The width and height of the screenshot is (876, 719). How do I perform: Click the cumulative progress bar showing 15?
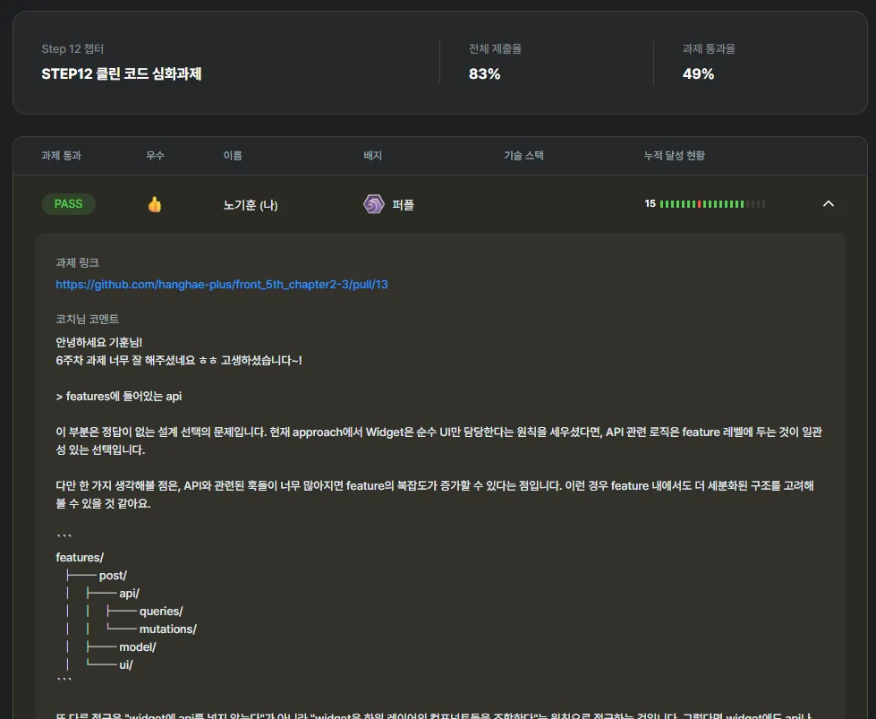(712, 204)
